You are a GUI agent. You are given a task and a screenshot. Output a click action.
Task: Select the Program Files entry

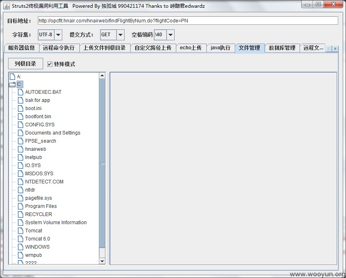[41, 206]
